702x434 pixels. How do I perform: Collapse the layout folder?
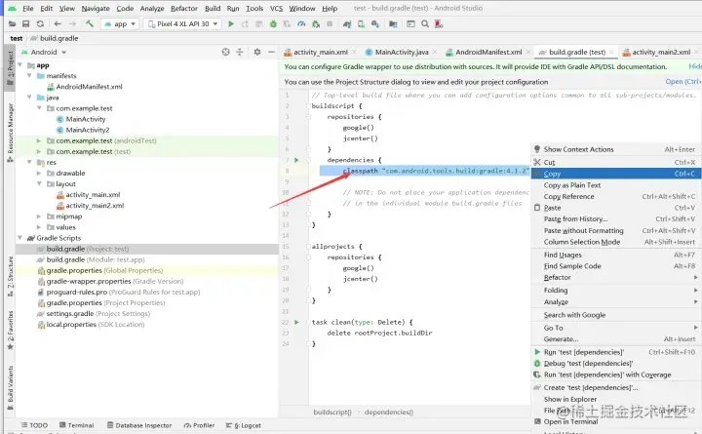click(39, 183)
